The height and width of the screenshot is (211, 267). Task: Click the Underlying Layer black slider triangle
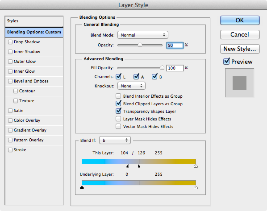coord(82,187)
